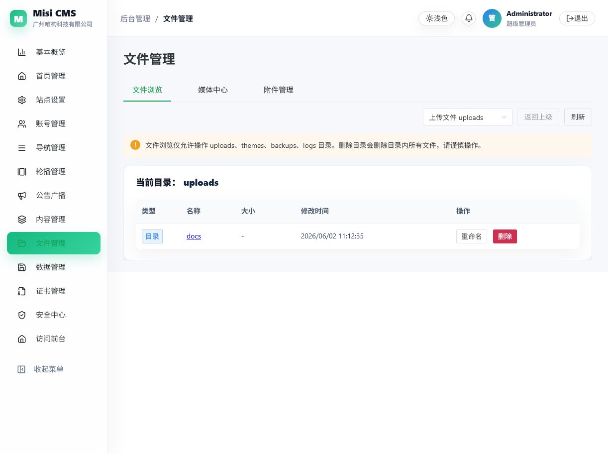Screen dimensions: 608x454
Task: Open 数据管理 in the sidebar
Action: coord(54,267)
